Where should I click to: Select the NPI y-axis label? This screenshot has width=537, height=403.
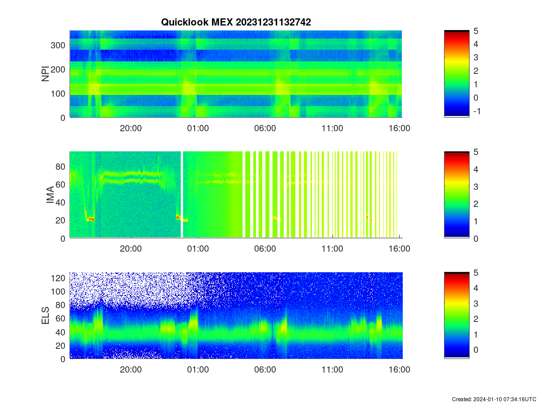pos(45,74)
